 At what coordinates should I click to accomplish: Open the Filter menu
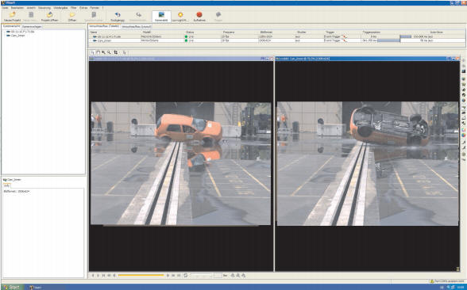pos(74,8)
